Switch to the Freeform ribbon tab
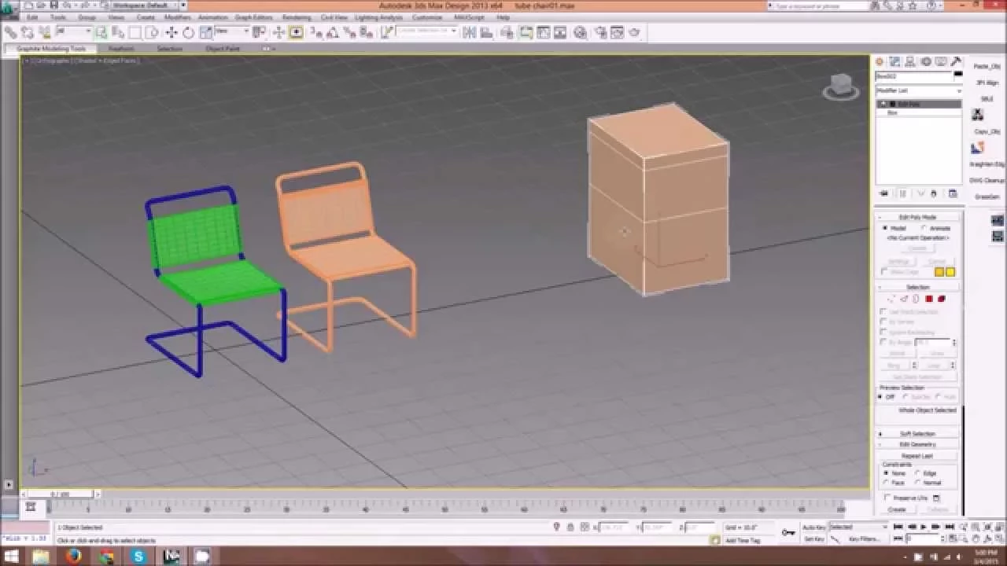 click(x=121, y=49)
